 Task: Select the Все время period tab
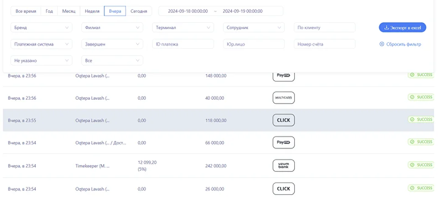(26, 11)
